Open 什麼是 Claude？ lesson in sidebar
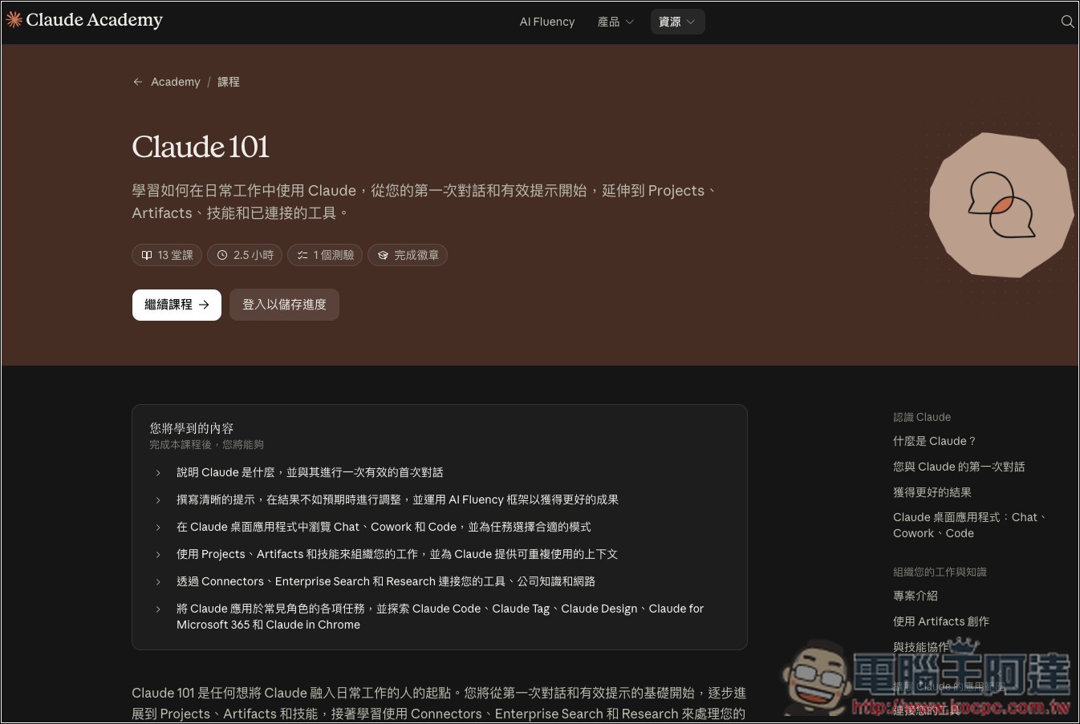 935,441
